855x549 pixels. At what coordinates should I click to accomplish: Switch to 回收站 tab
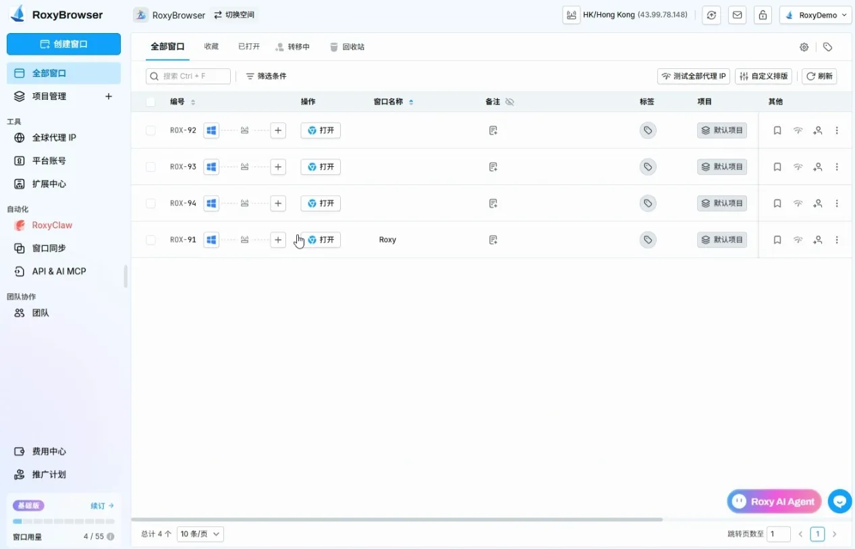(348, 47)
